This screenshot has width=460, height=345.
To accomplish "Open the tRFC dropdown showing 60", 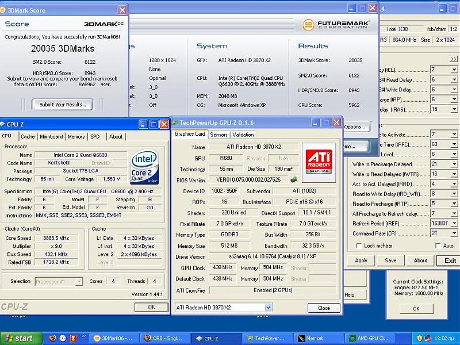I will tap(454, 144).
